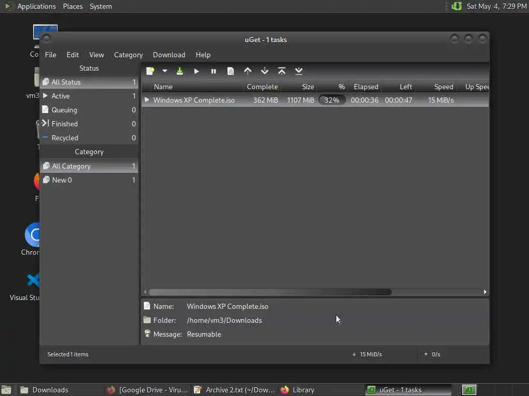The height and width of the screenshot is (396, 529).
Task: Click the 15 MiB/s speed cell in the row
Action: (441, 100)
